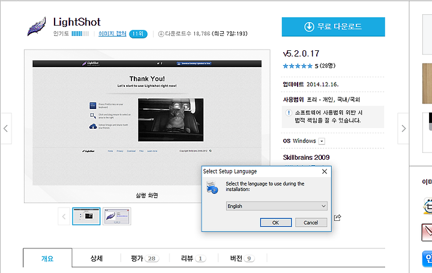Click the five-star rating
Image resolution: width=432 pixels, height=273 pixels.
click(298, 66)
